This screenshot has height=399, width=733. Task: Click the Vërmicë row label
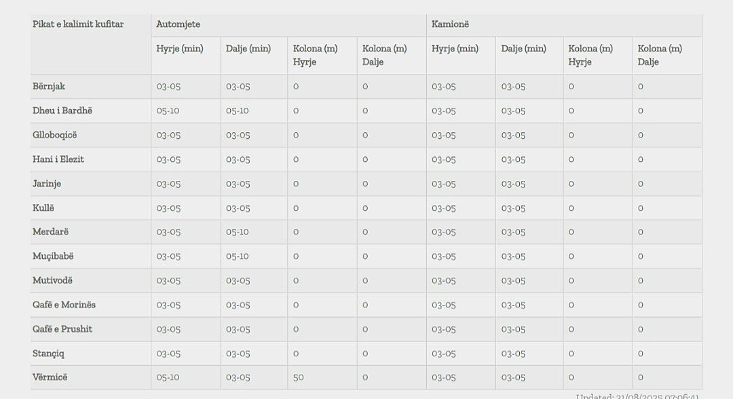click(x=50, y=377)
